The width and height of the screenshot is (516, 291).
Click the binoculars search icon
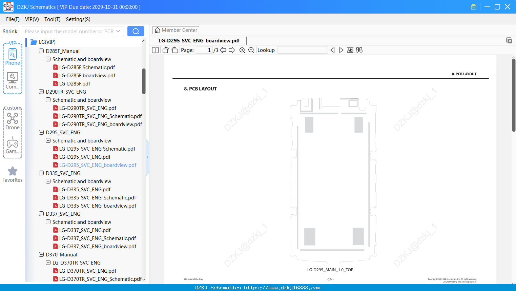pos(359,50)
